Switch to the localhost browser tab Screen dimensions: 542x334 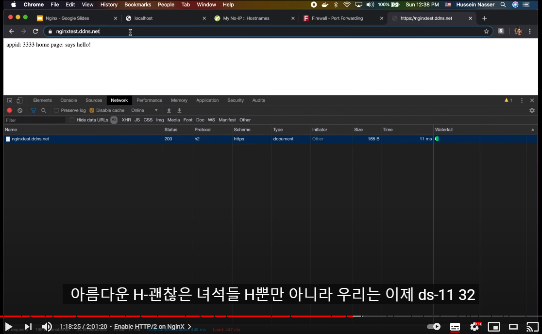166,18
